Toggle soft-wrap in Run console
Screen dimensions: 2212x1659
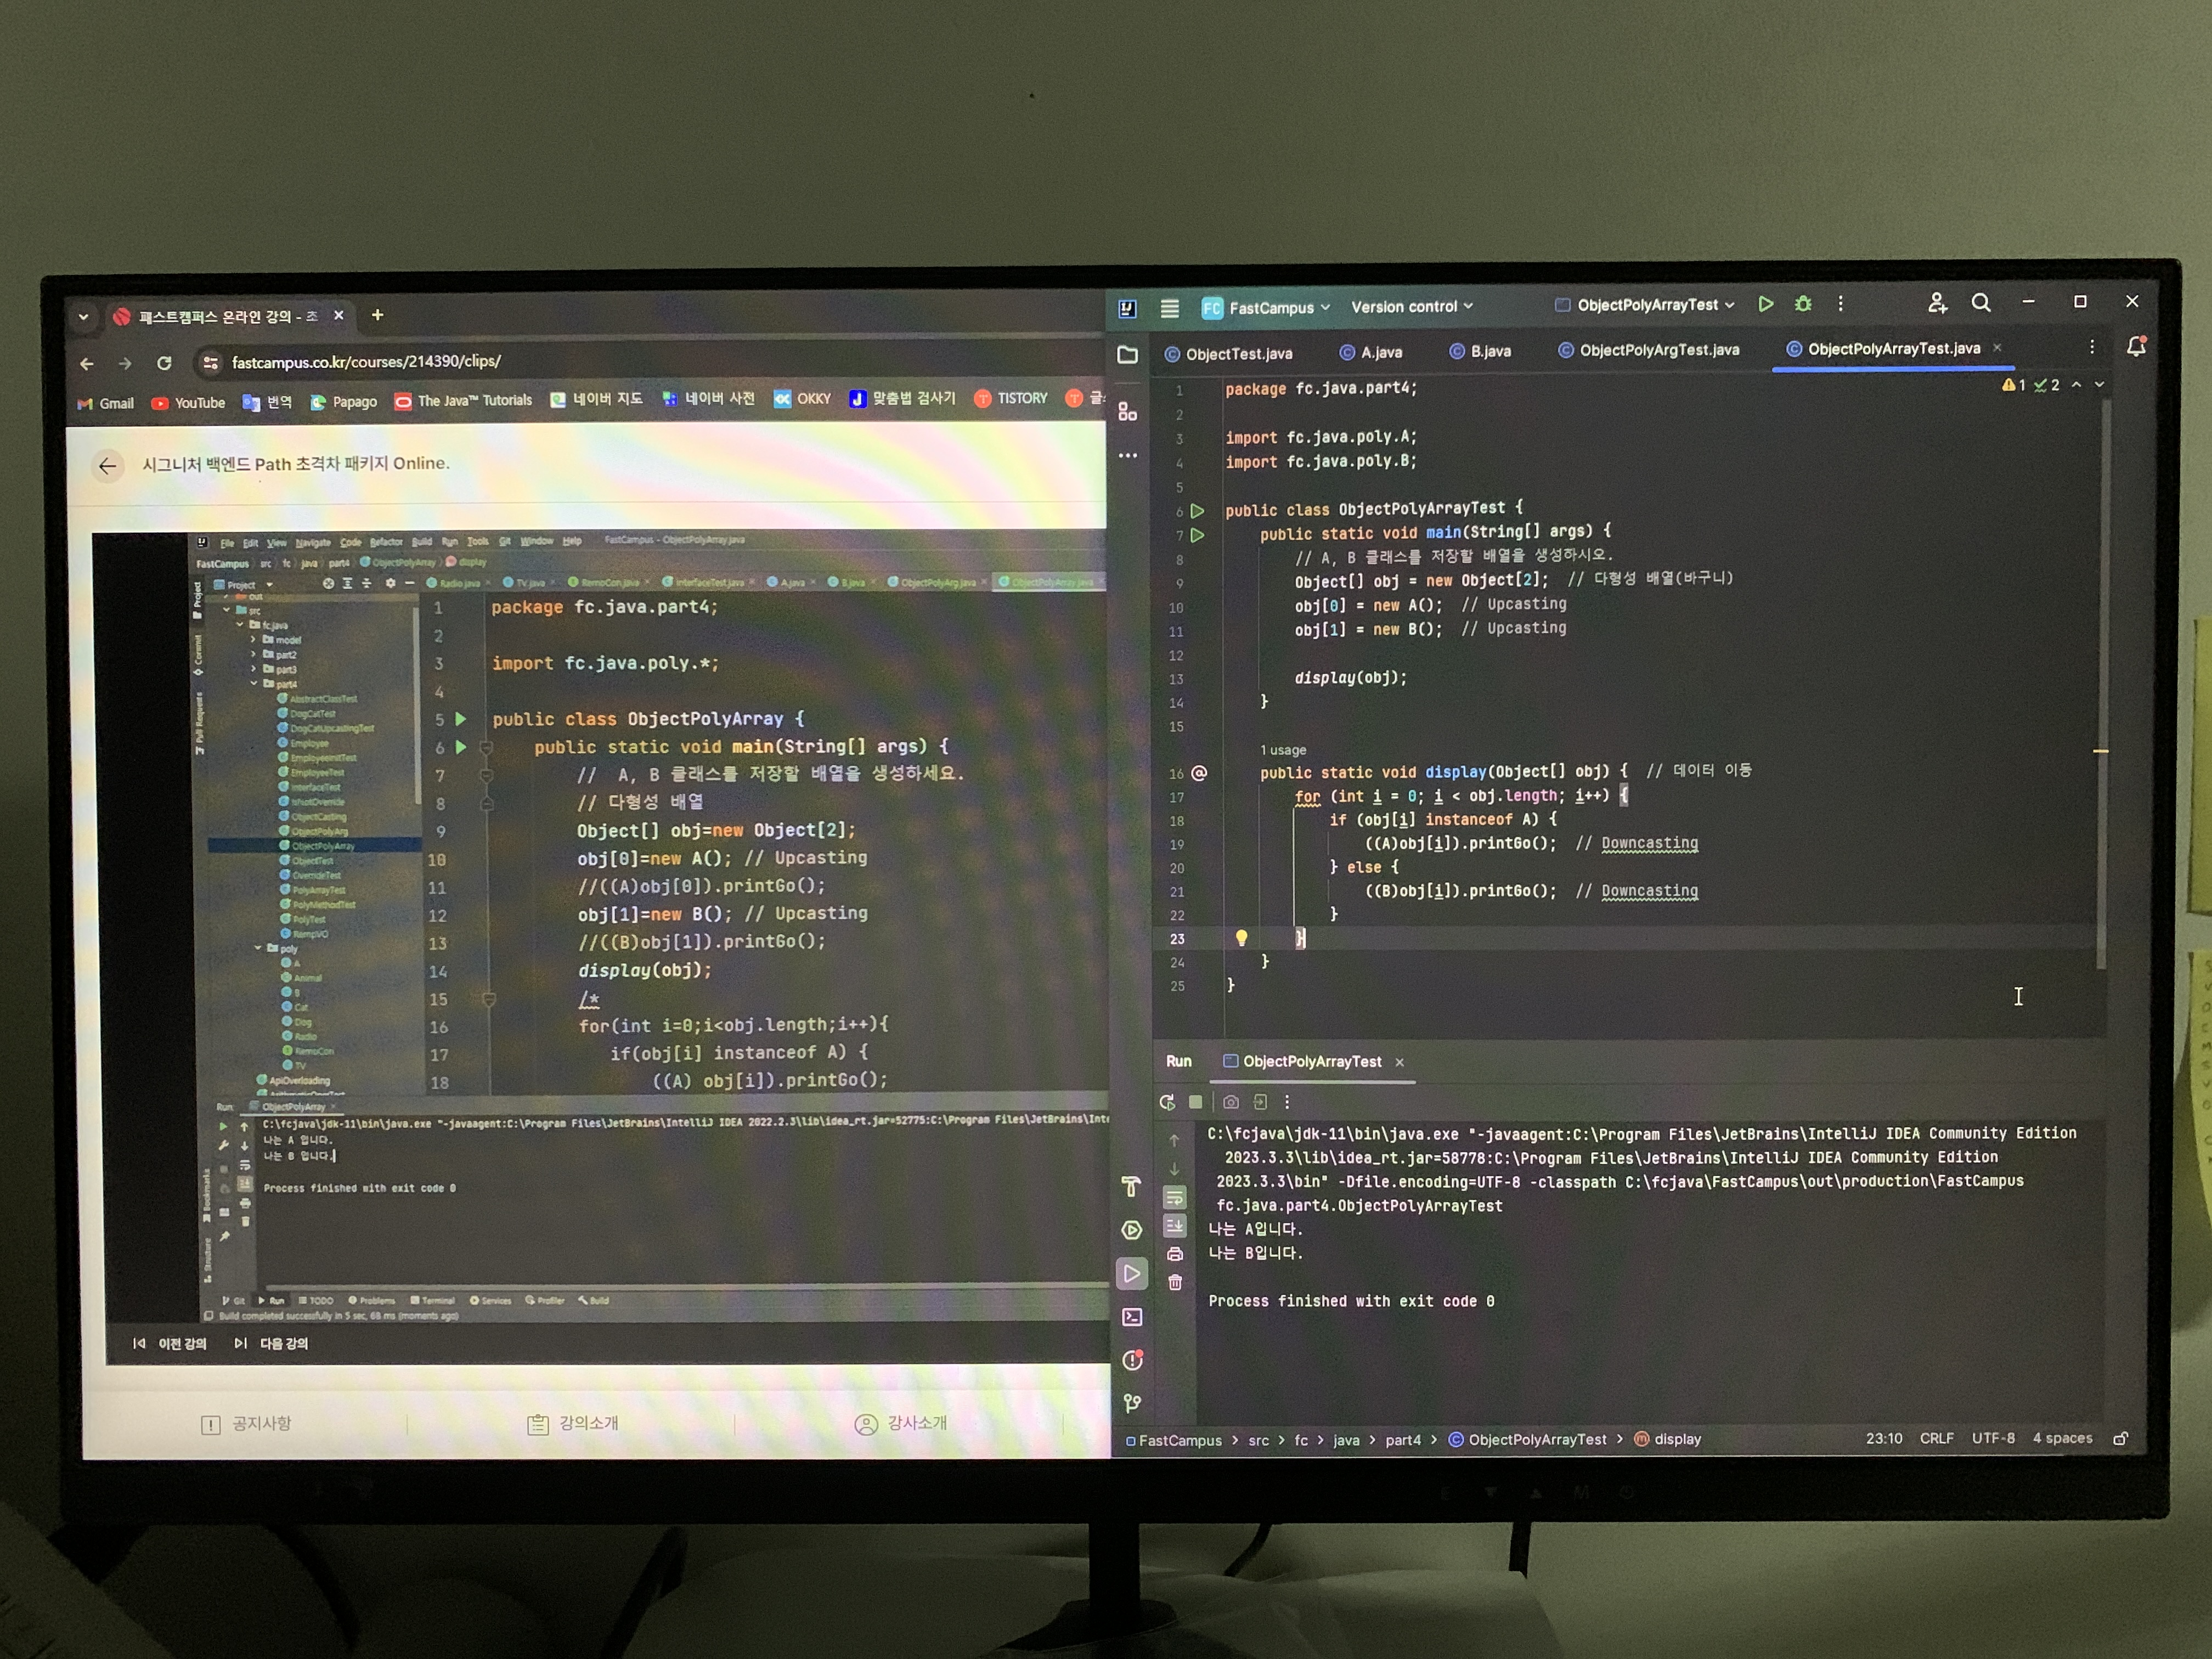[1175, 1197]
